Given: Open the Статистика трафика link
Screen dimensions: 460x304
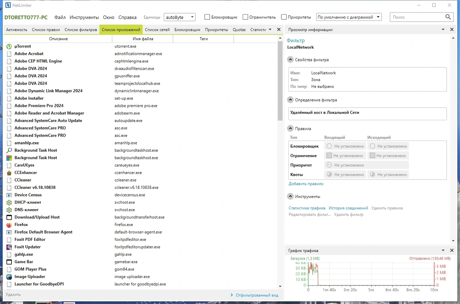Looking at the screenshot, I should point(307,208).
